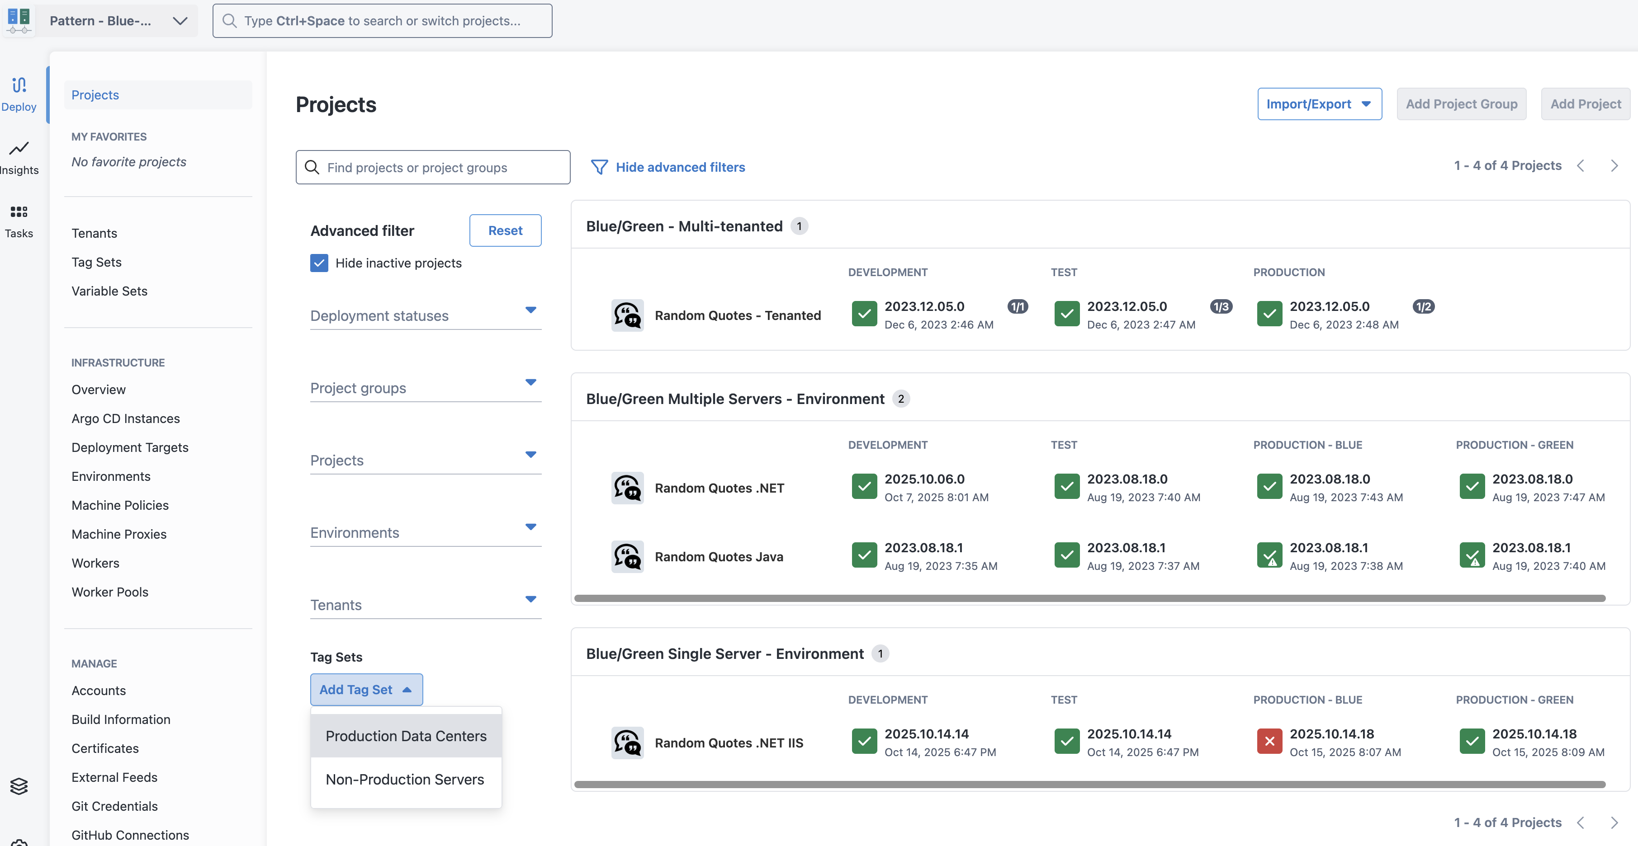The height and width of the screenshot is (846, 1638).
Task: Select Non-Production Servers tag set
Action: pyautogui.click(x=406, y=779)
